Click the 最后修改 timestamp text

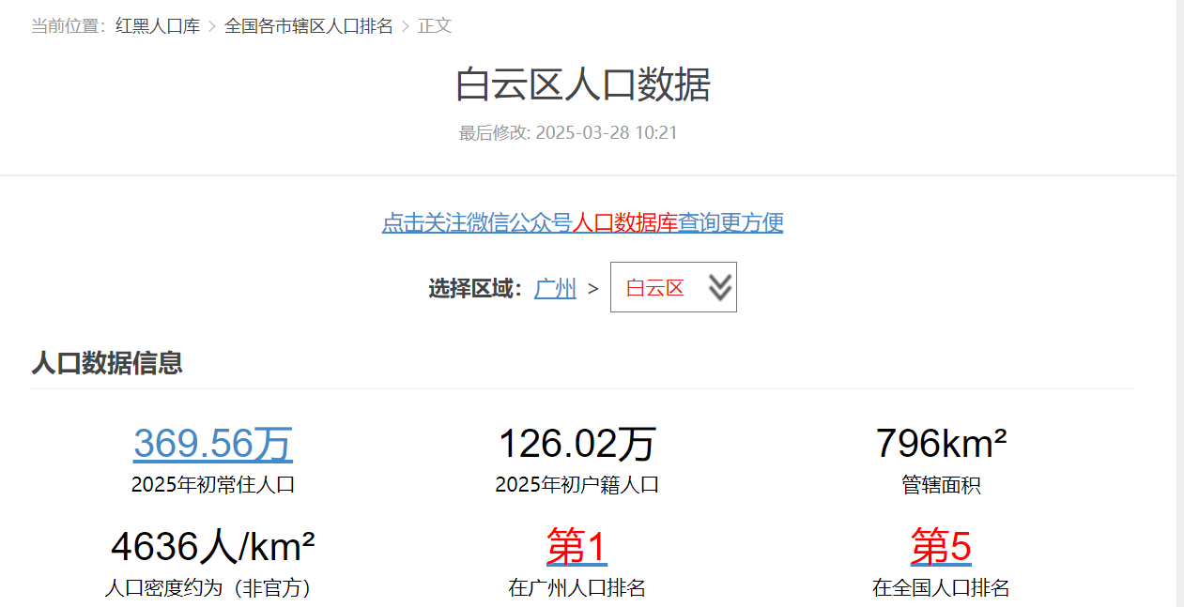[x=567, y=133]
